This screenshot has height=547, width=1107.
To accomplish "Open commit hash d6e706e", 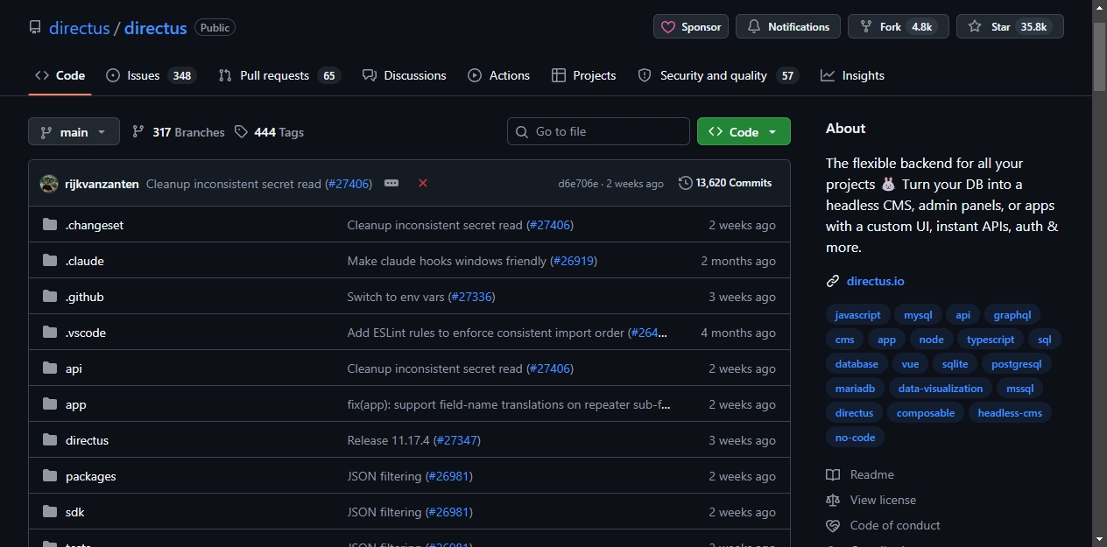I will pos(578,184).
